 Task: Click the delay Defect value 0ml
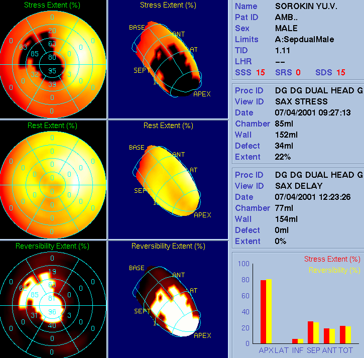click(x=282, y=230)
